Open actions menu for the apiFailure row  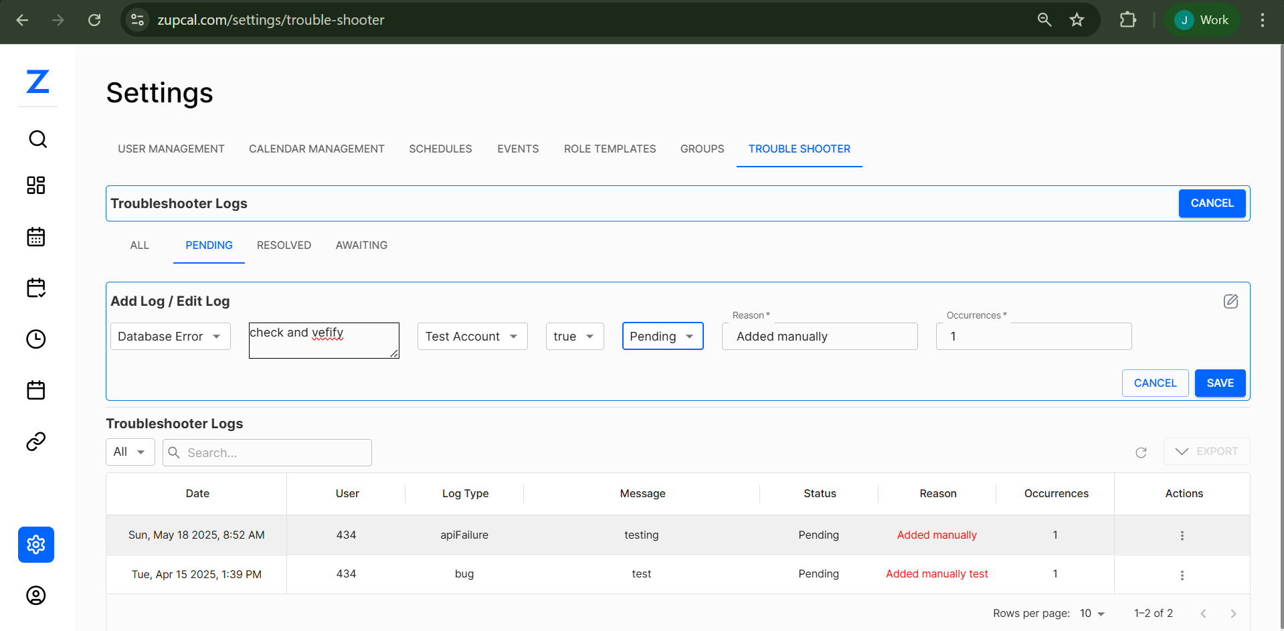pos(1182,535)
